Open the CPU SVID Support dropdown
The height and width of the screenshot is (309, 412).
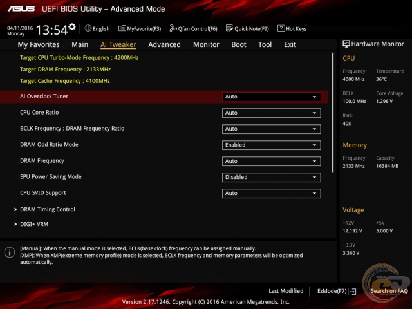[x=271, y=193]
